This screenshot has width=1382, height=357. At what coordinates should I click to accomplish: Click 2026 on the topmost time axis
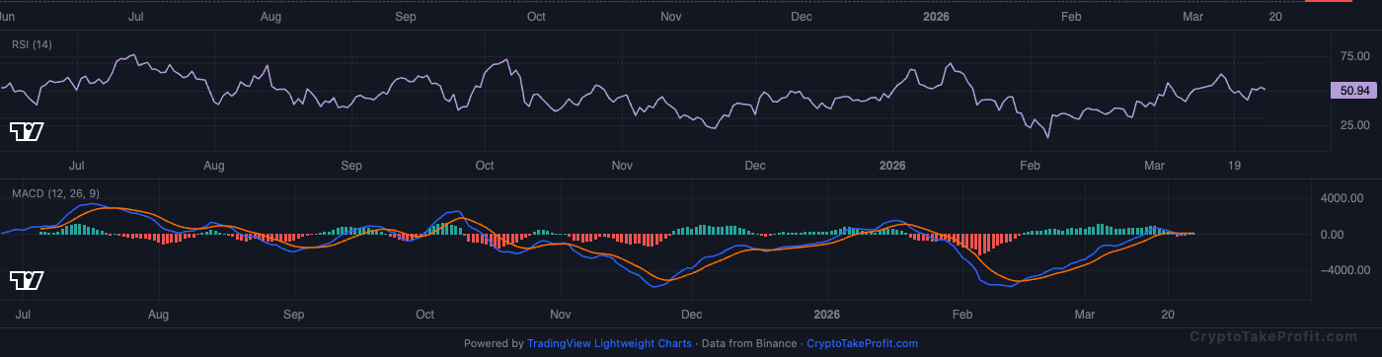tap(935, 17)
